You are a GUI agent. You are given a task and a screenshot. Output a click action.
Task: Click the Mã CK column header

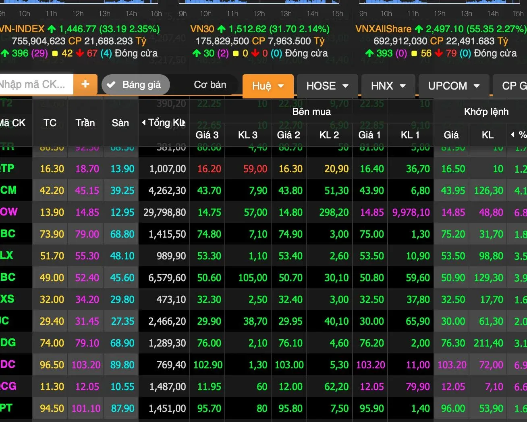click(x=13, y=123)
